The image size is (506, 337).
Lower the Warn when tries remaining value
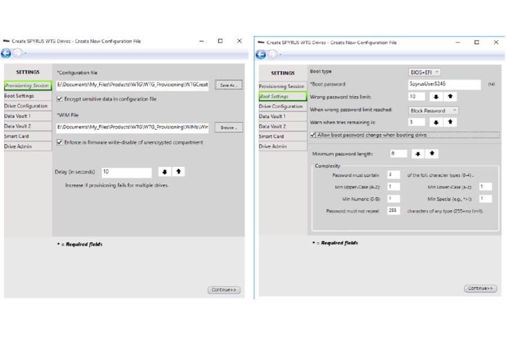[436, 122]
